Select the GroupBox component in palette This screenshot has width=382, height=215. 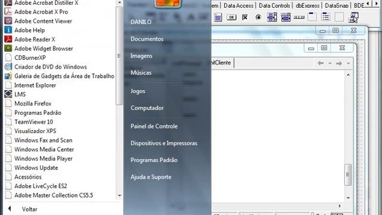312,17
